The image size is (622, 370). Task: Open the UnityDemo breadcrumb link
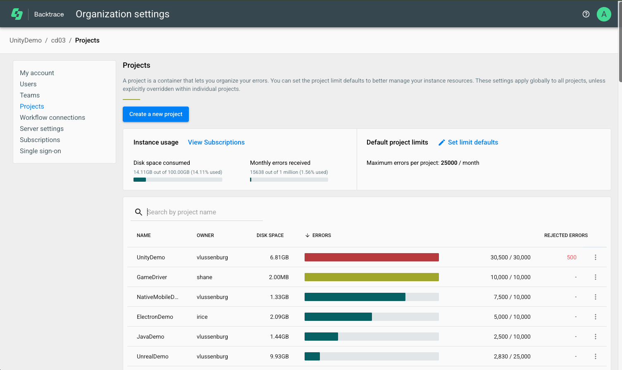click(x=25, y=40)
